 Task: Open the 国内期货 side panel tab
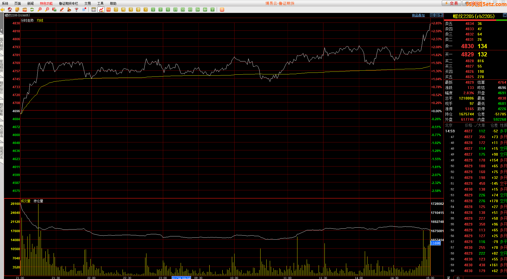(x=2, y=44)
